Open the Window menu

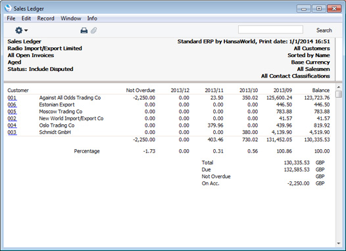click(x=71, y=18)
